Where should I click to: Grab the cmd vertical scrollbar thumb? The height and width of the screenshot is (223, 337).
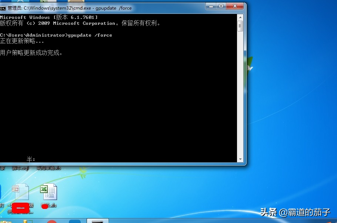[x=240, y=26]
